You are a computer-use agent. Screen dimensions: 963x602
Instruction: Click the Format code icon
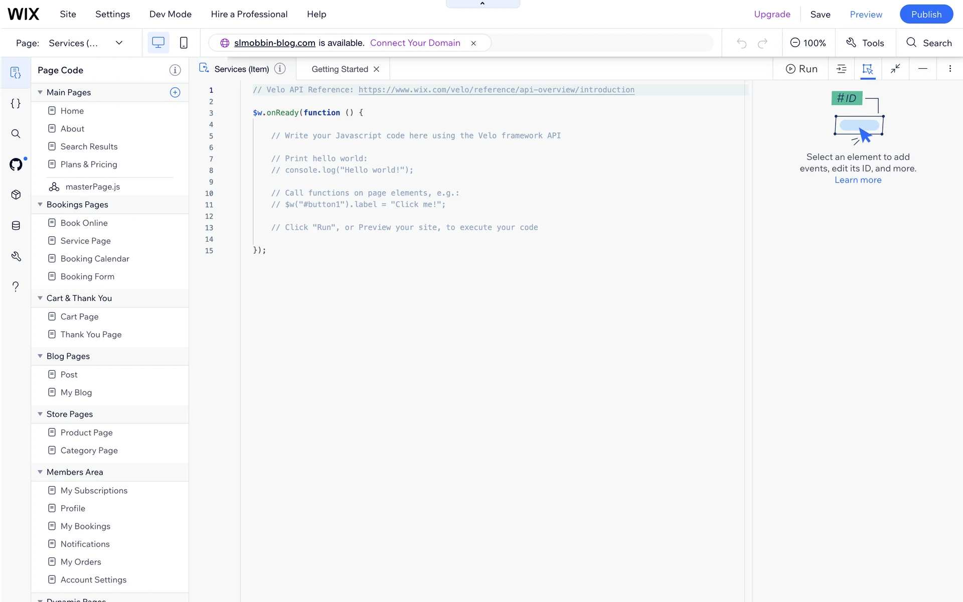coord(841,69)
